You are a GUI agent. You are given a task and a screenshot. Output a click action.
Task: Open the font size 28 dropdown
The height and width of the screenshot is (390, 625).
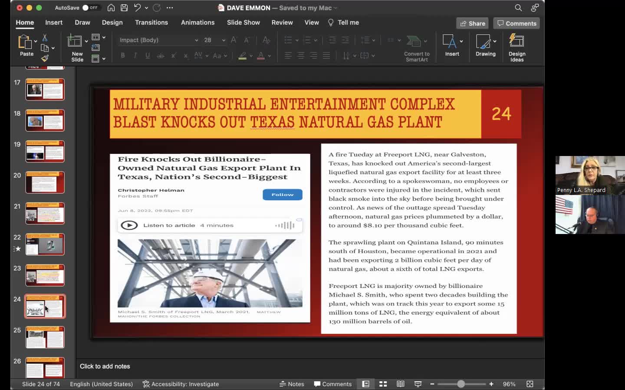click(224, 40)
